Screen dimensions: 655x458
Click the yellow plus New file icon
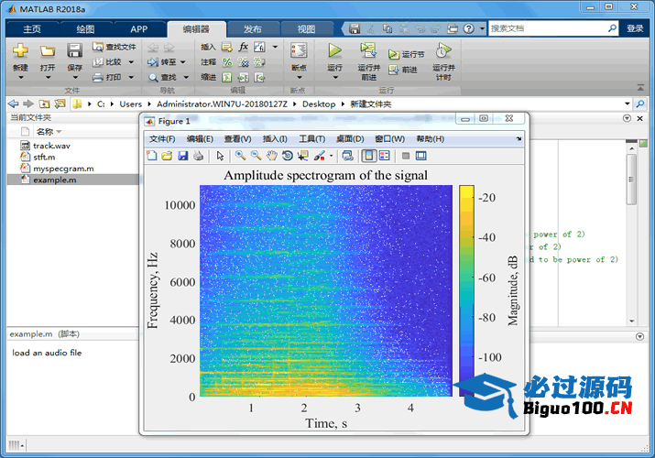click(x=20, y=50)
